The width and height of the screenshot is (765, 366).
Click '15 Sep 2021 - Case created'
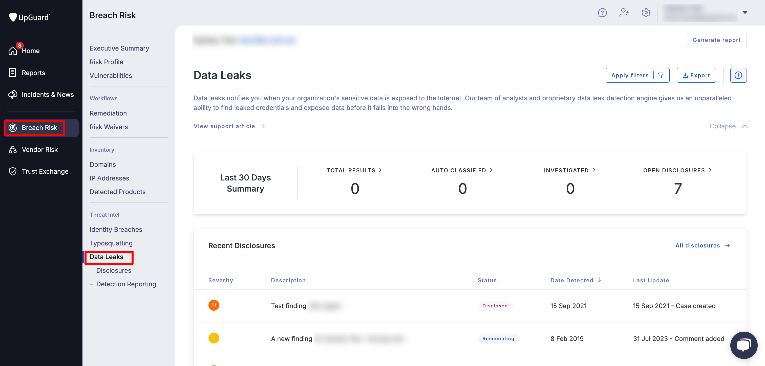pos(674,306)
